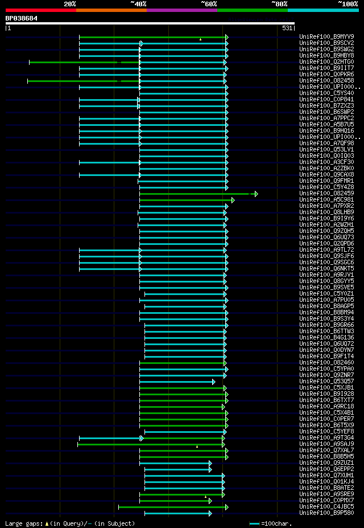Click the orange ~40% legend color segment
Viewport: 364px width, 528px height.
[111, 10]
